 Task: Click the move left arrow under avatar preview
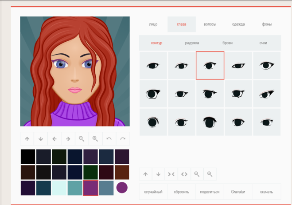coord(55,139)
